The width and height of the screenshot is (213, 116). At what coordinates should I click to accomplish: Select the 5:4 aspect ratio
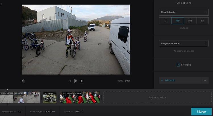202,21
